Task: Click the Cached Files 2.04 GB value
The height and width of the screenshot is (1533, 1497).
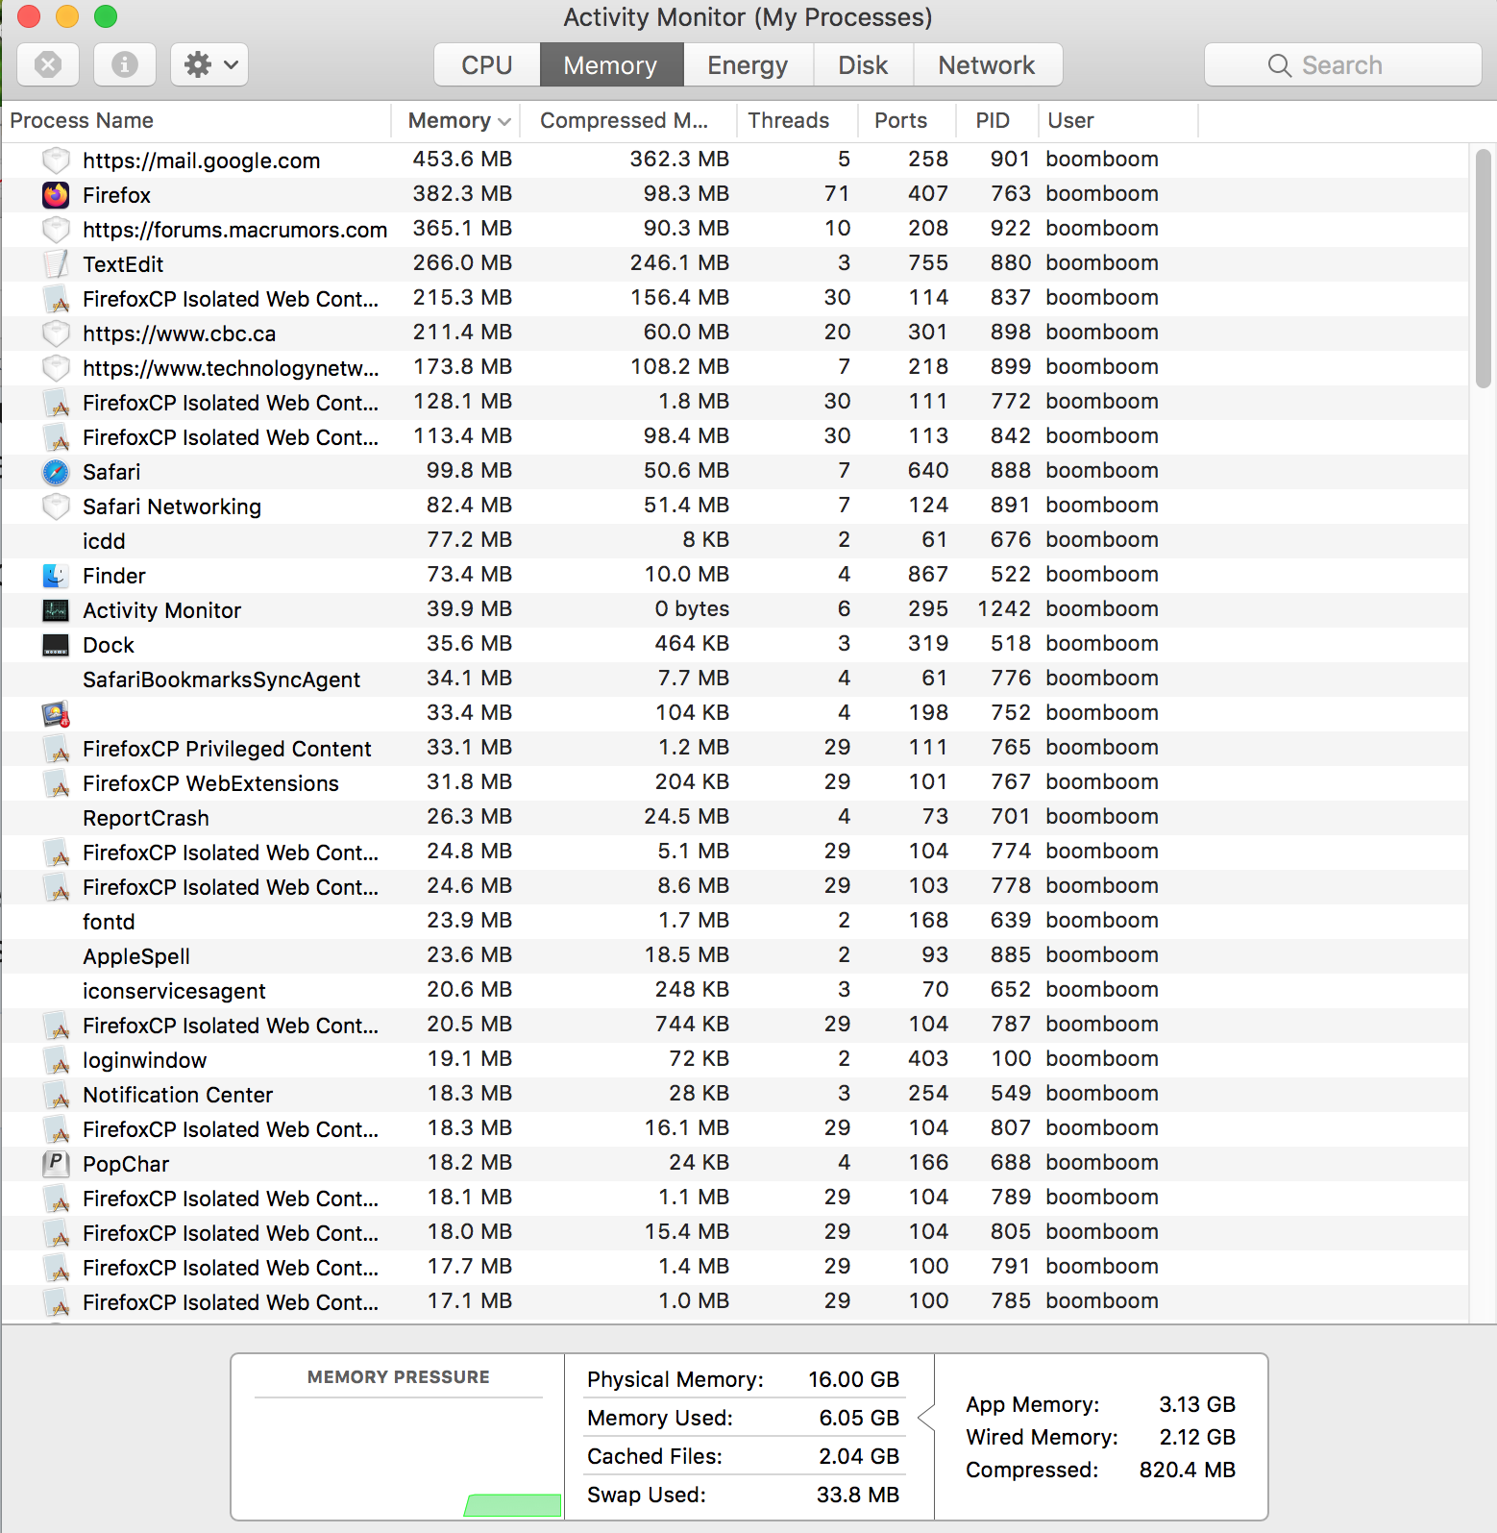Action: 859,1456
